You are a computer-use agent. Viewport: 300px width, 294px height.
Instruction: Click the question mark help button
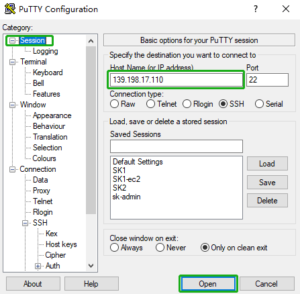[x=256, y=9]
